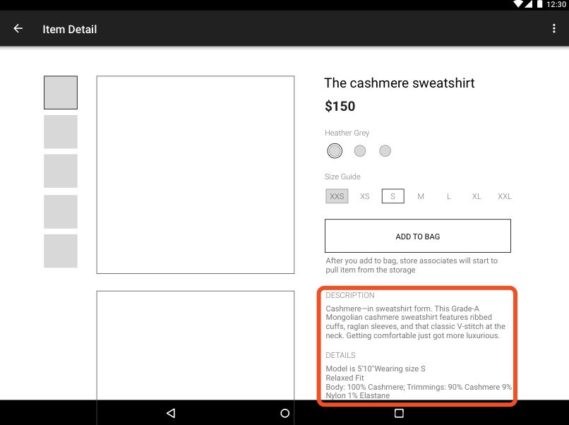
Task: Select the first product thumbnail
Action: click(x=61, y=92)
